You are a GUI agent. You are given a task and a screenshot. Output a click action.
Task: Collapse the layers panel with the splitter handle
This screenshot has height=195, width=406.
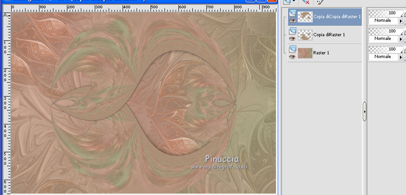point(365,111)
